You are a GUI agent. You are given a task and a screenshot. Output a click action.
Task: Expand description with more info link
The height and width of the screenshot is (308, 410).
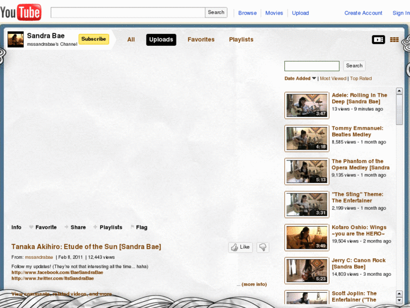coord(252,284)
